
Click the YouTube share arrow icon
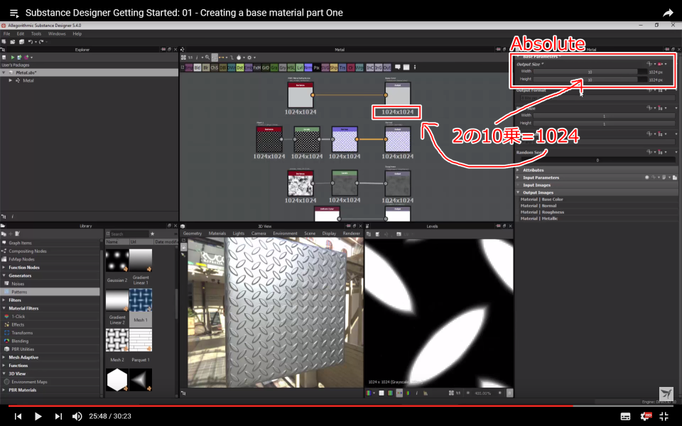coord(668,13)
